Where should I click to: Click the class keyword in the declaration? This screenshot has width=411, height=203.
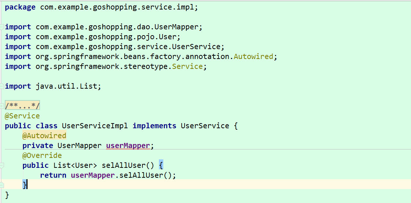click(x=46, y=126)
